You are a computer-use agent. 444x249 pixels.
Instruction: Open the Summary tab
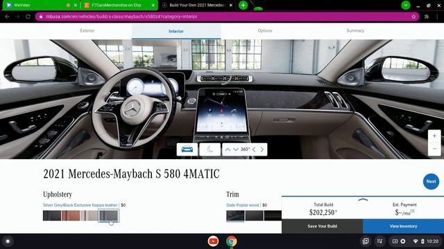[x=355, y=30]
